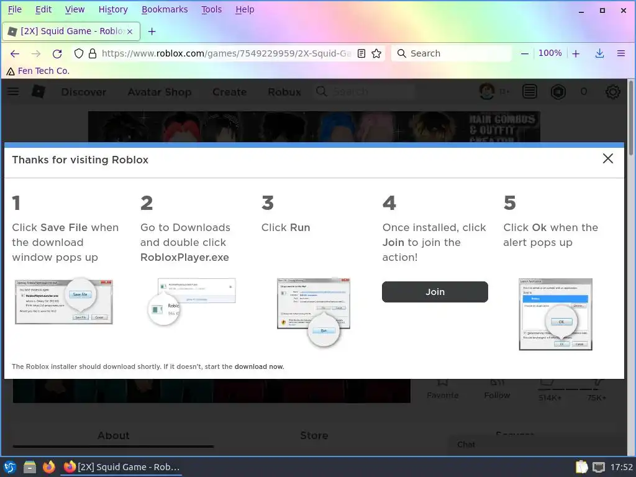This screenshot has width=636, height=477.
Task: Click the Follow button under game
Action: pyautogui.click(x=497, y=389)
